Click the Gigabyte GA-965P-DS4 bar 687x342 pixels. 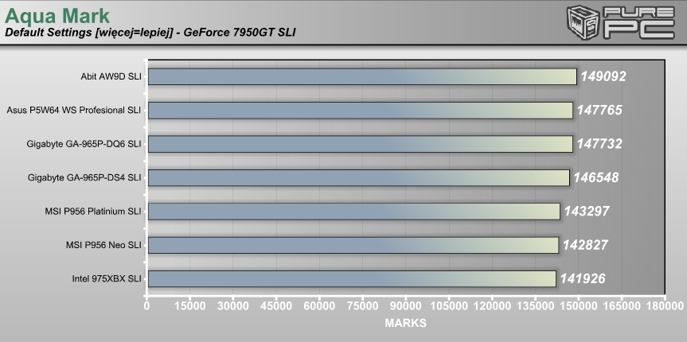tap(359, 178)
